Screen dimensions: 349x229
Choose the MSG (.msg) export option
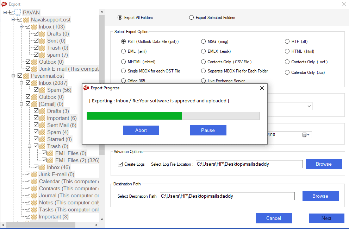point(204,42)
